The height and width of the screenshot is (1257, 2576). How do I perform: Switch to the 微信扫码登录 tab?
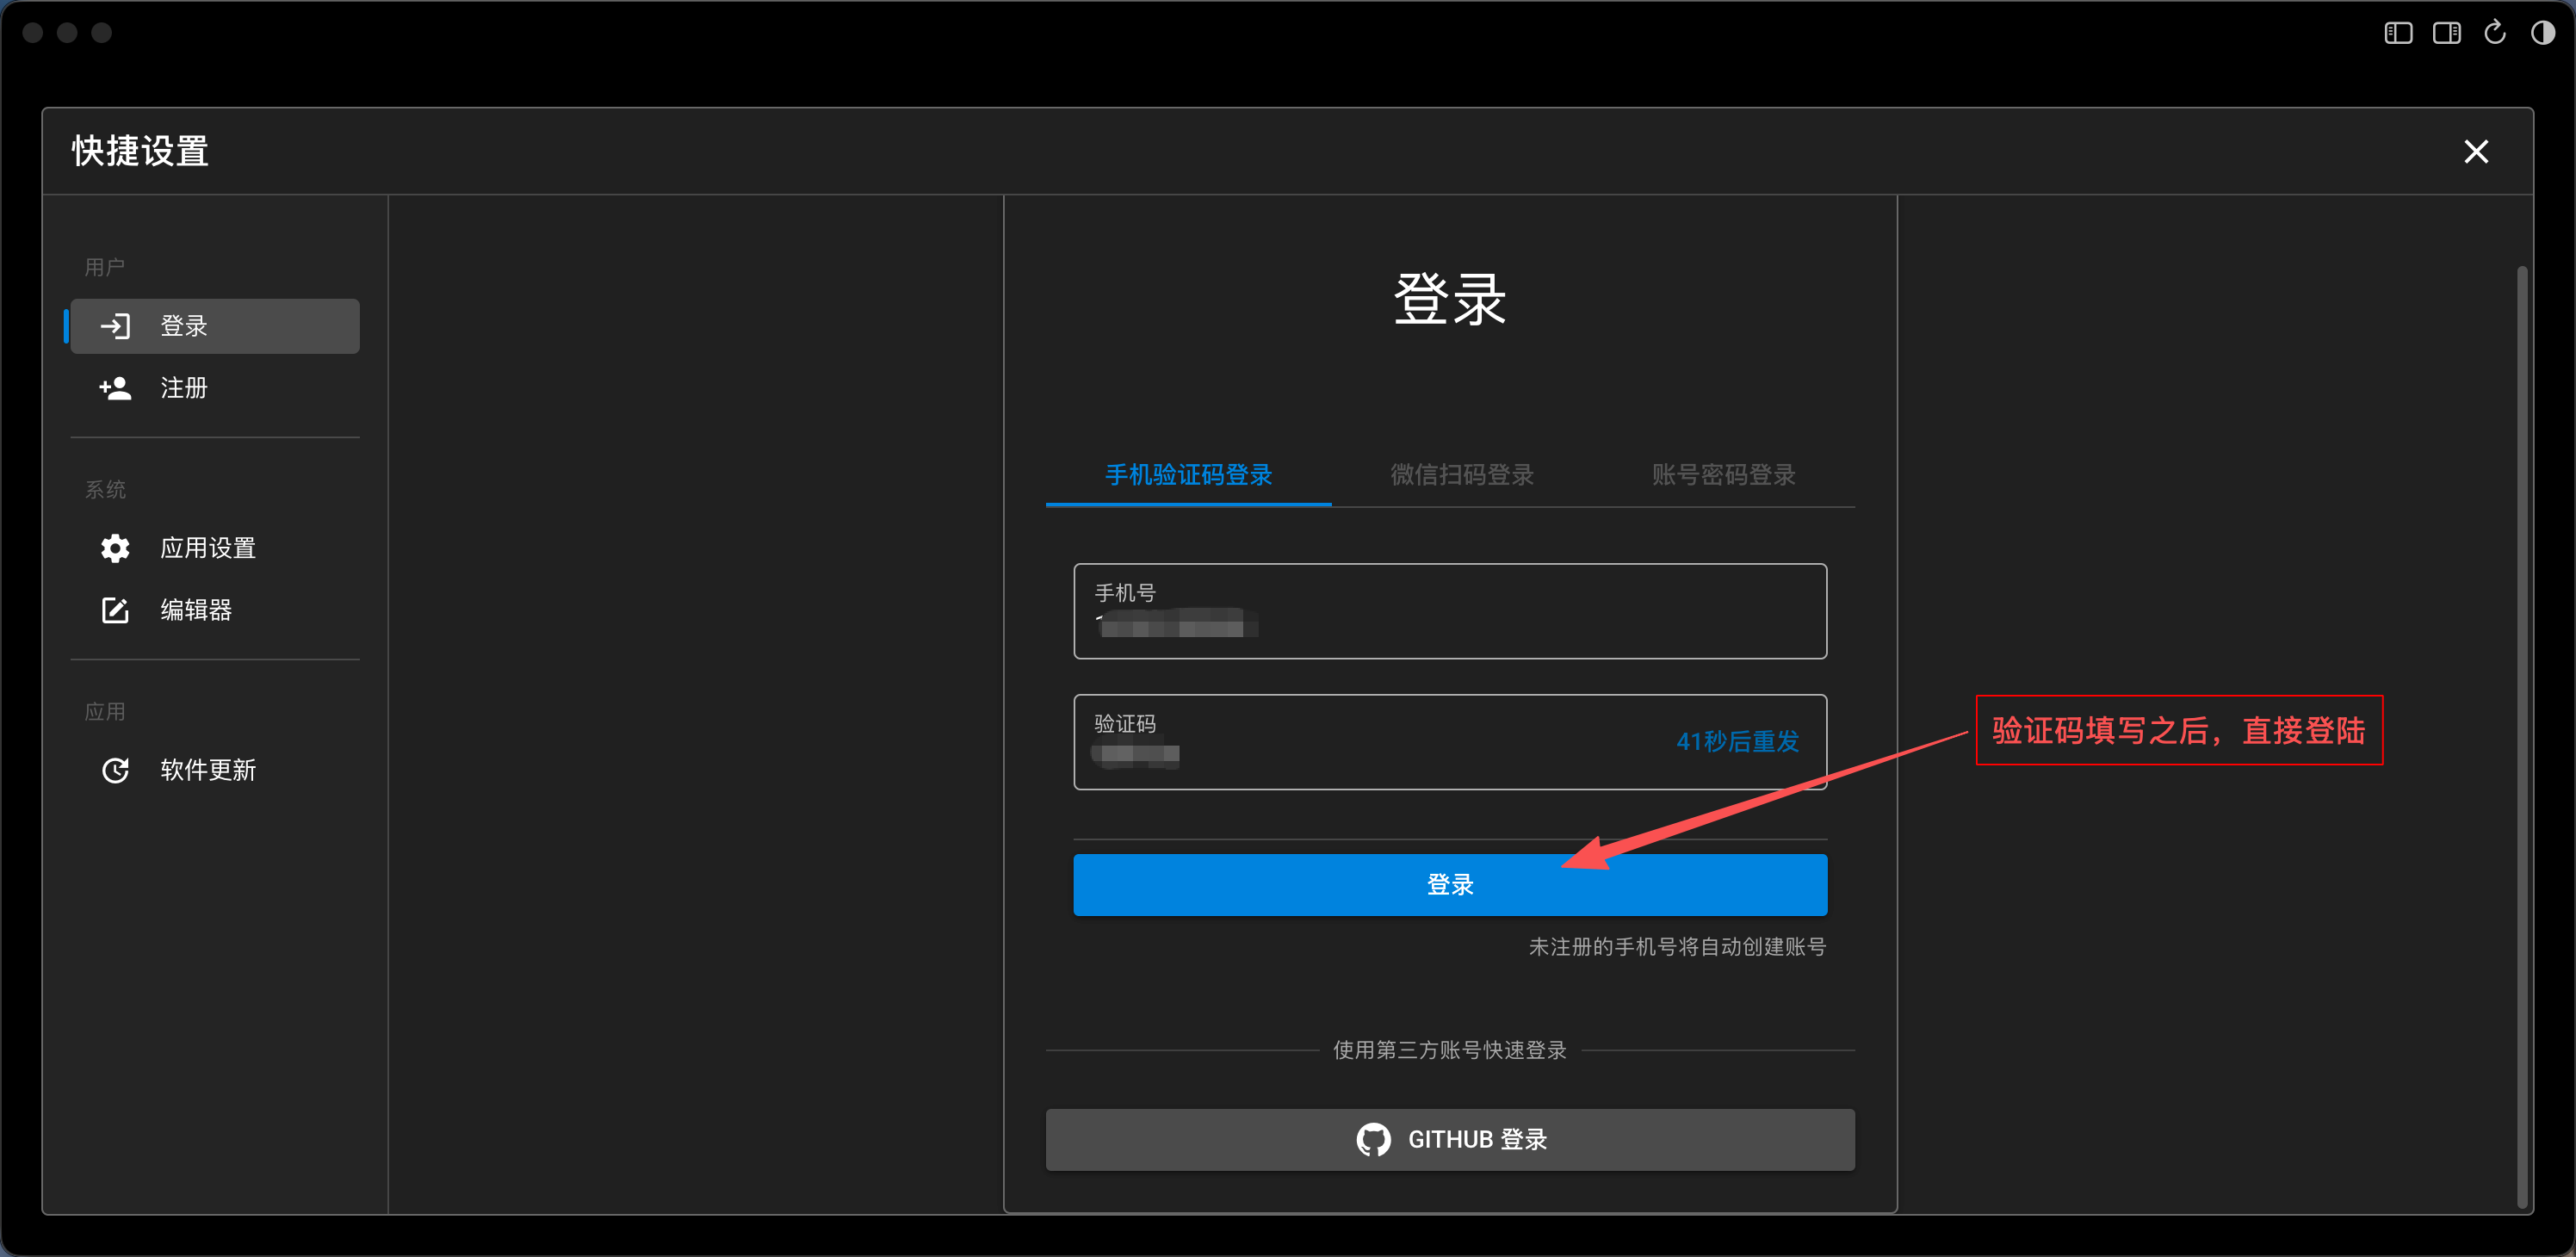tap(1461, 475)
